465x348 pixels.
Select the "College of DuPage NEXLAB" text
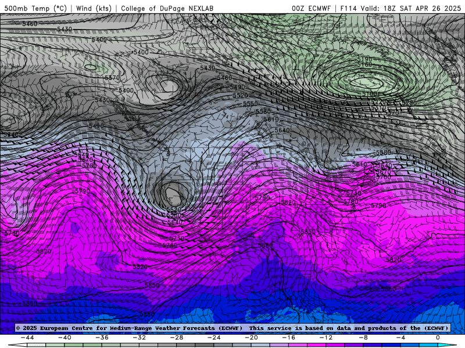167,8
